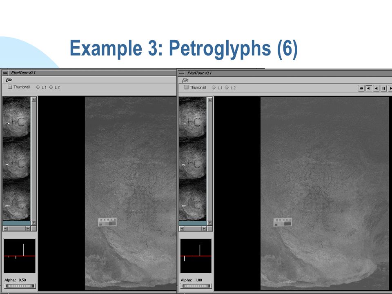The width and height of the screenshot is (392, 294).
Task: Click play-reverse button in right PixelTour window
Action: point(376,88)
